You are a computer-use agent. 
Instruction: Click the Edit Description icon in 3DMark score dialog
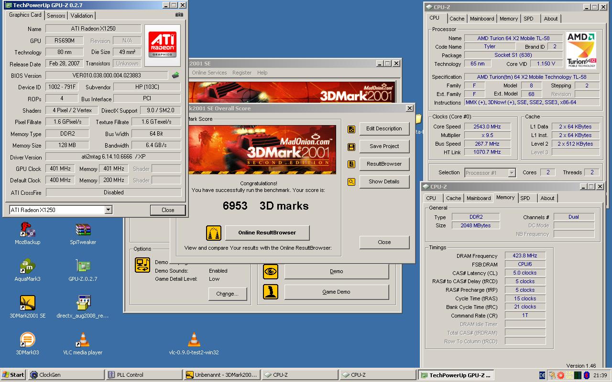351,129
